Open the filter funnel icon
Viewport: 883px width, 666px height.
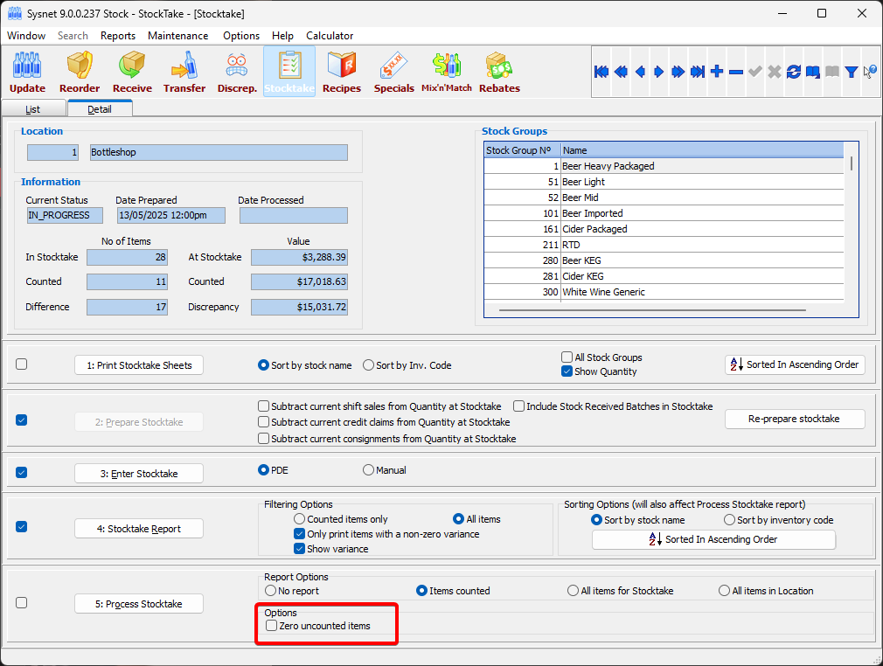coord(851,72)
